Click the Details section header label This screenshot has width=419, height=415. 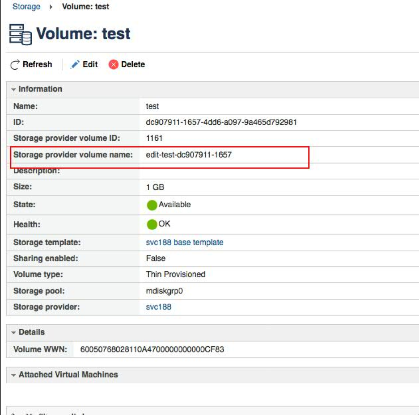32,332
